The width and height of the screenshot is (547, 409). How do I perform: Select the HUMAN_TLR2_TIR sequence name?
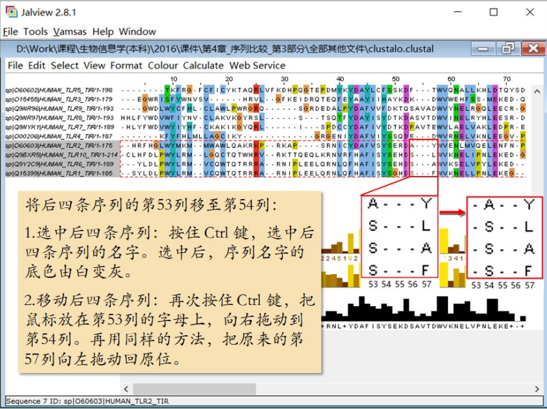click(59, 146)
